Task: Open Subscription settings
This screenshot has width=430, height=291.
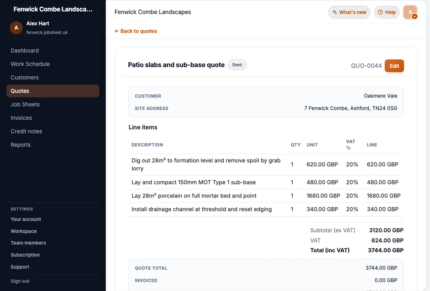Action: tap(25, 255)
